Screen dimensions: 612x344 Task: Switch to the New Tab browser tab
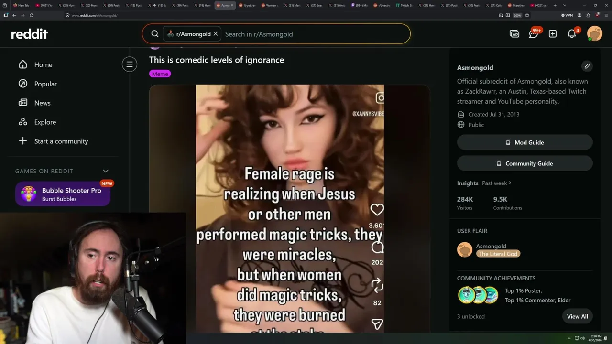tap(21, 5)
